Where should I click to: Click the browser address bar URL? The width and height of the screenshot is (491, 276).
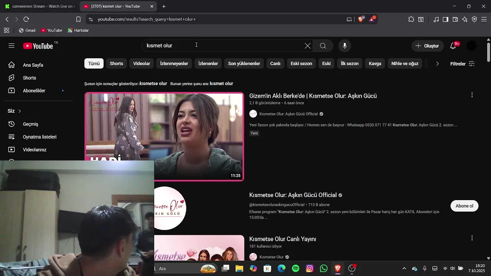click(x=147, y=19)
